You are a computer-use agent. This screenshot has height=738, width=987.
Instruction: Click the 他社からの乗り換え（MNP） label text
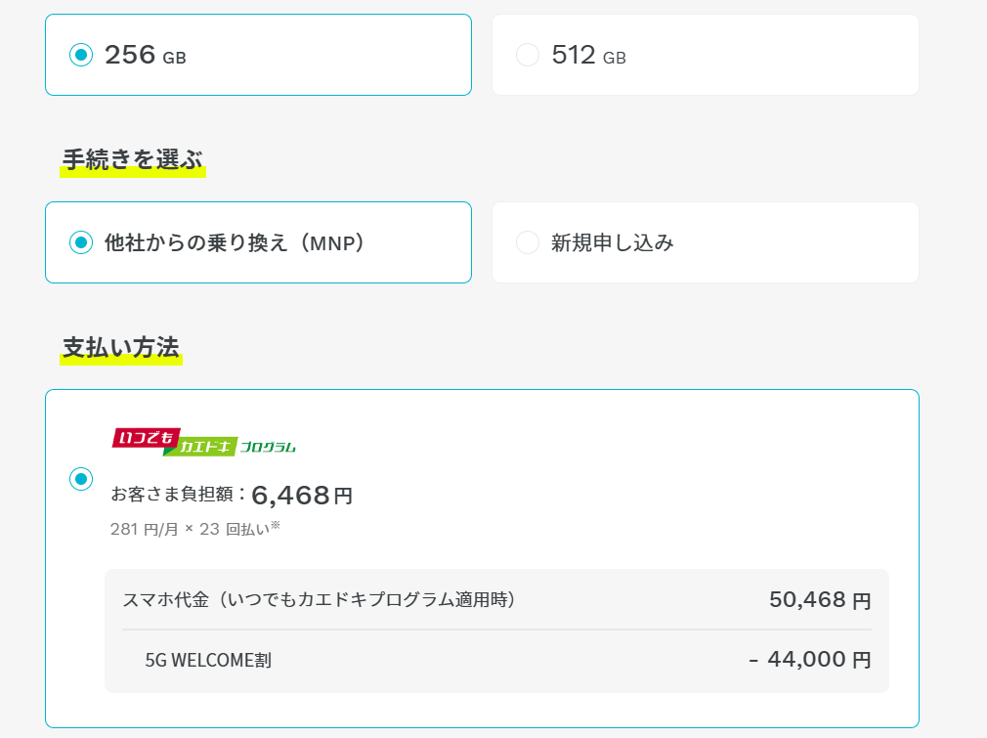[235, 242]
